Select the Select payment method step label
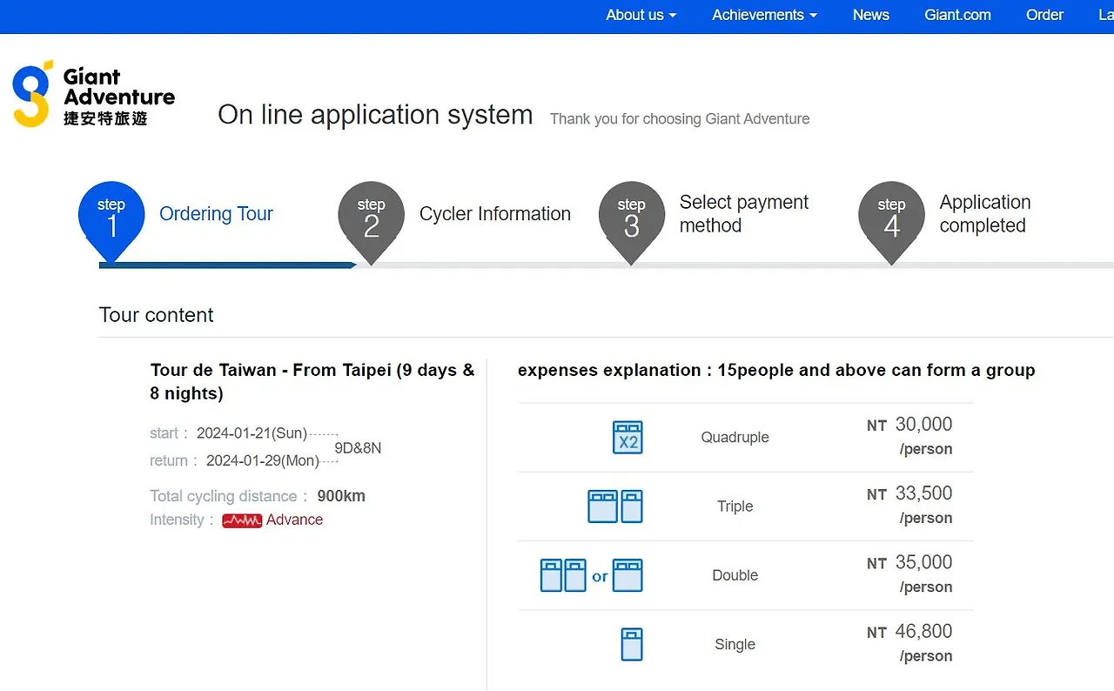The width and height of the screenshot is (1114, 691). [x=744, y=214]
